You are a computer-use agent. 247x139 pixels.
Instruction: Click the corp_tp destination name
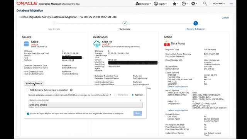[x=107, y=42]
